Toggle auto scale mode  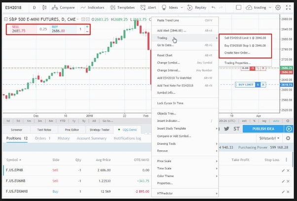[x=276, y=121]
